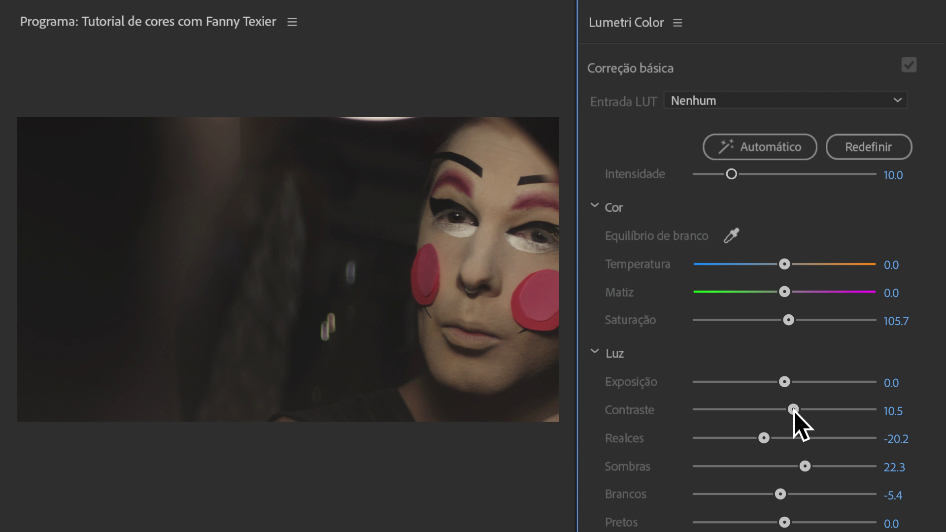Collapse the Cor section
The image size is (946, 532).
tap(595, 206)
